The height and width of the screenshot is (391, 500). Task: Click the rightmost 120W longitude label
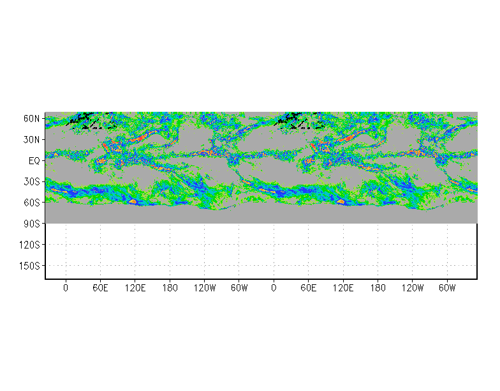tap(412, 289)
